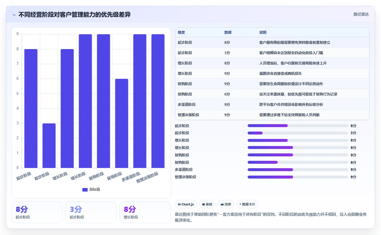Click the 管理决策阶段 x-axis label under the chart
This screenshot has width=381, height=235.
[147, 178]
